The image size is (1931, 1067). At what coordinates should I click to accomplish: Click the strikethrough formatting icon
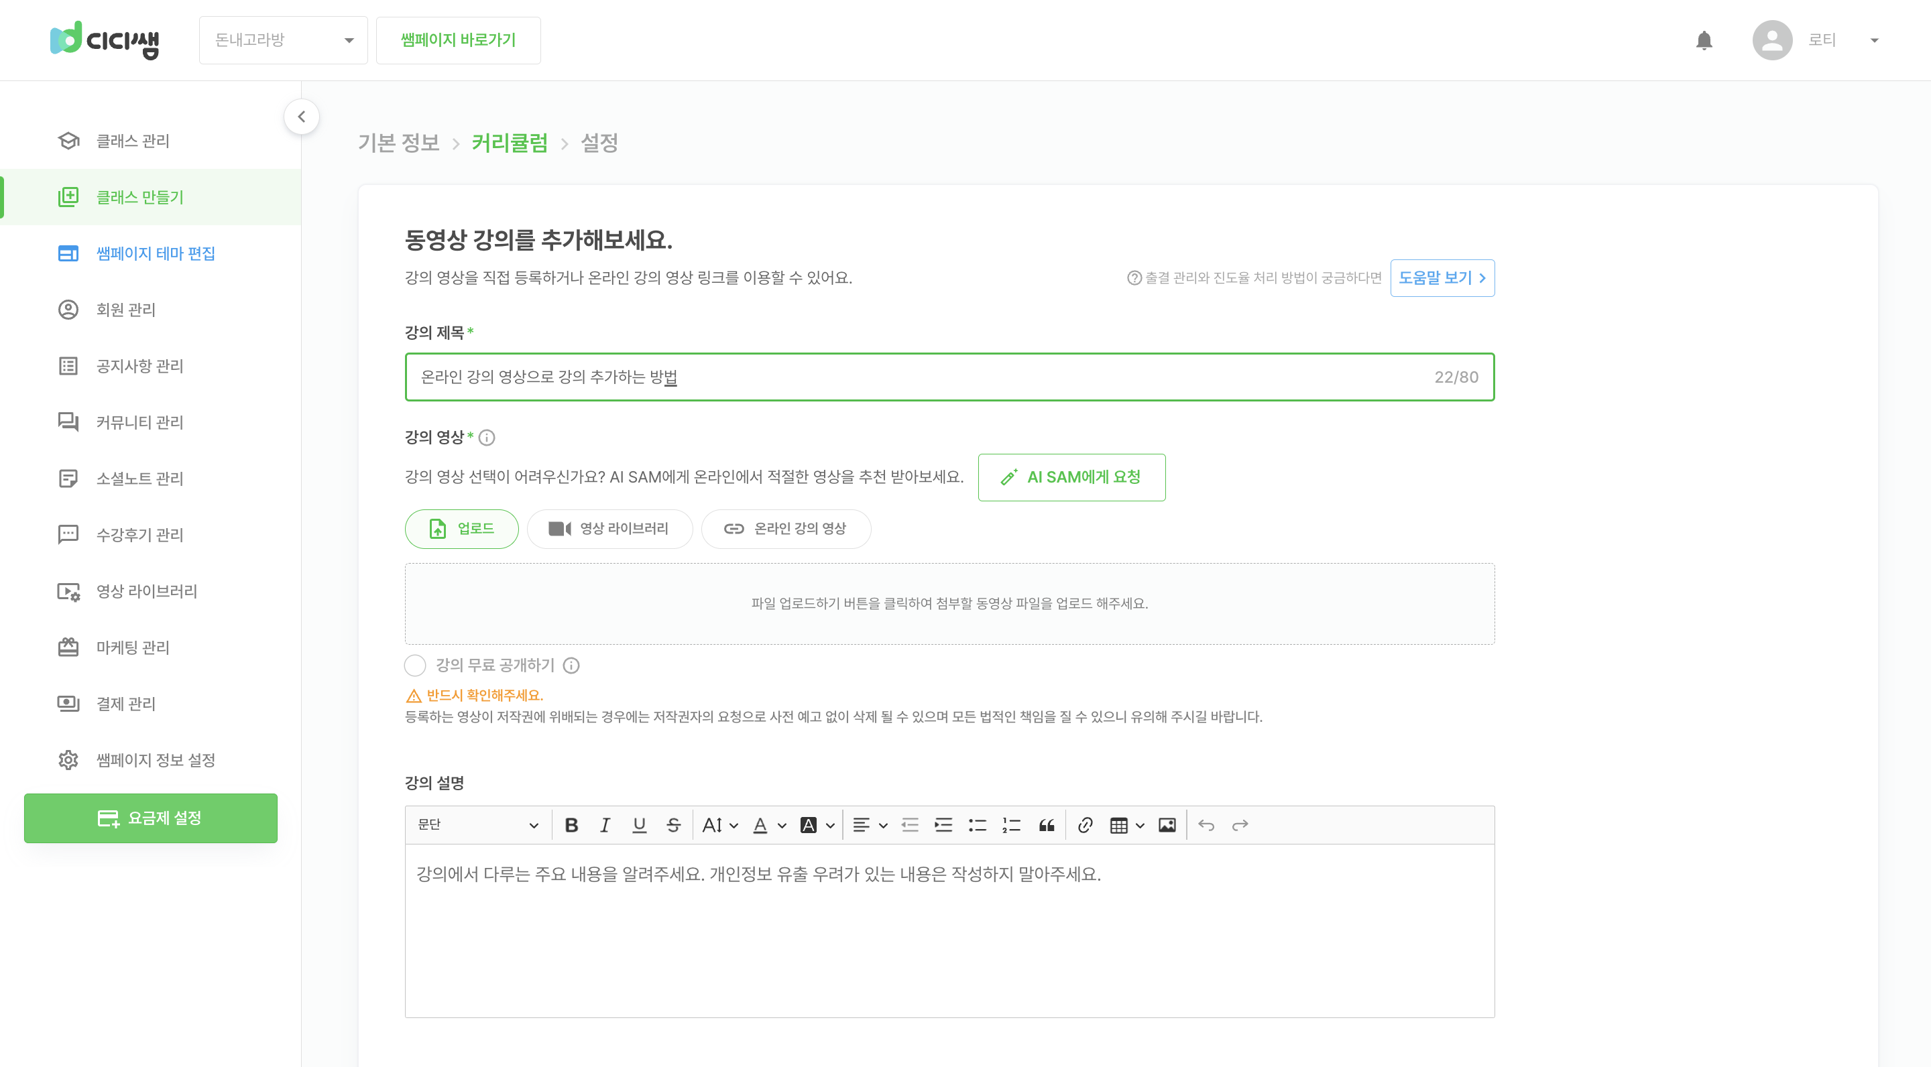coord(672,825)
